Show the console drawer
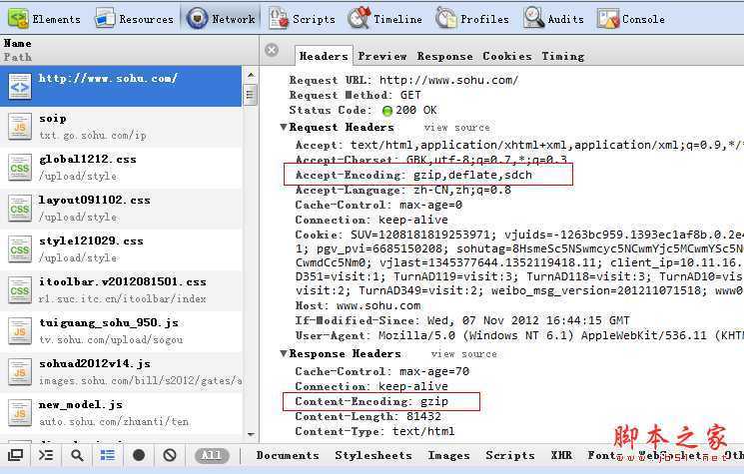The width and height of the screenshot is (744, 474). coord(46,455)
